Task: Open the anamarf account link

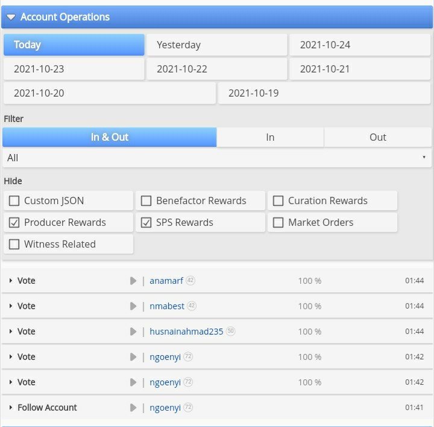Action: (x=166, y=281)
